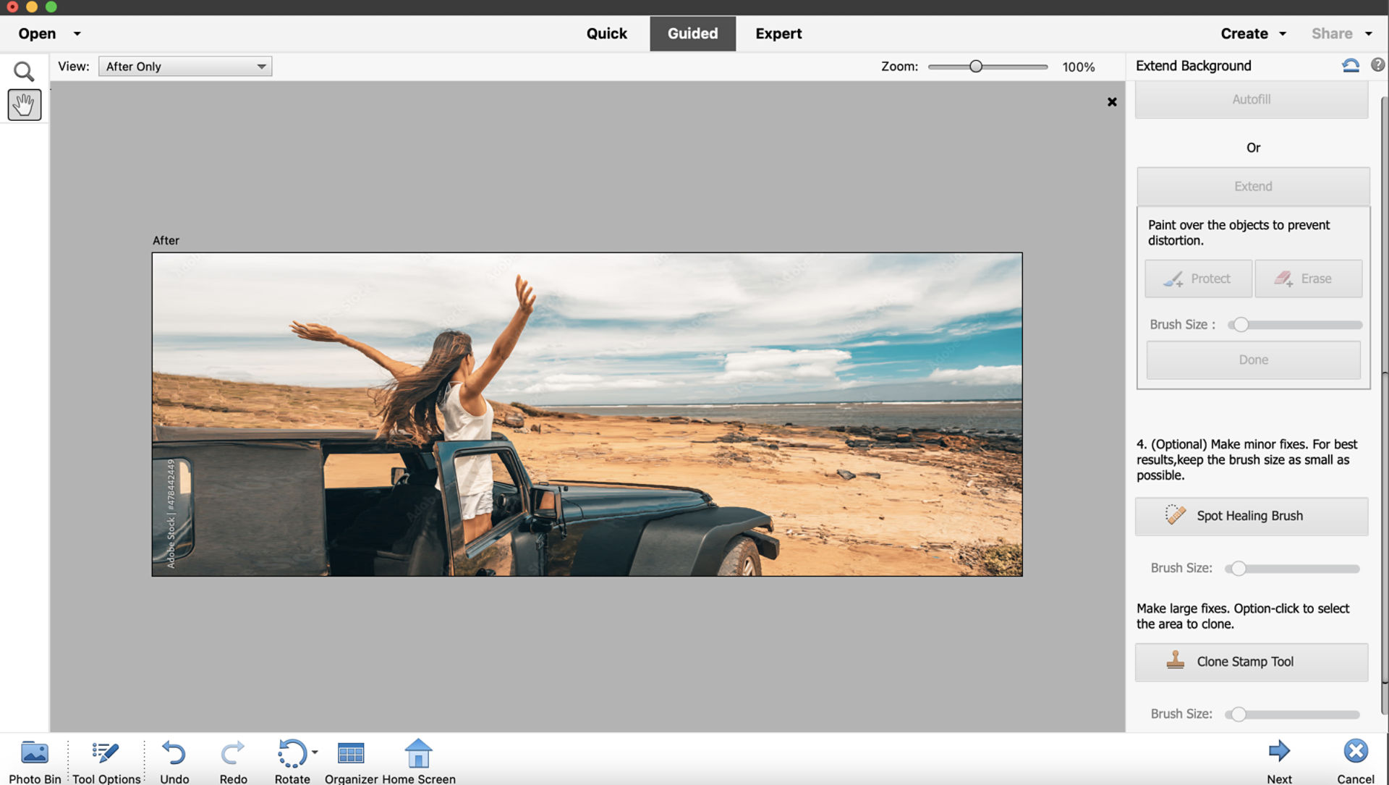Expand the View After Only dropdown

coord(185,67)
